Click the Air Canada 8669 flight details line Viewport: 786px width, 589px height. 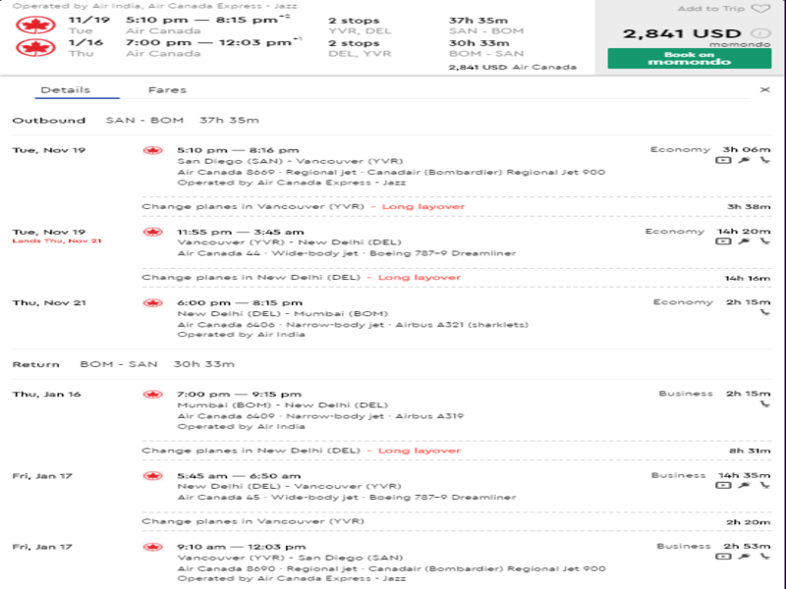(x=391, y=173)
